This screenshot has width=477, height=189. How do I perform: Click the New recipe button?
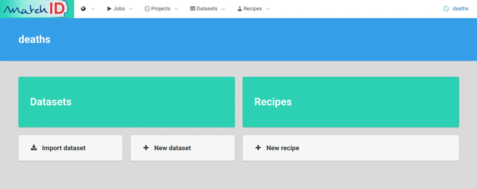(x=283, y=148)
